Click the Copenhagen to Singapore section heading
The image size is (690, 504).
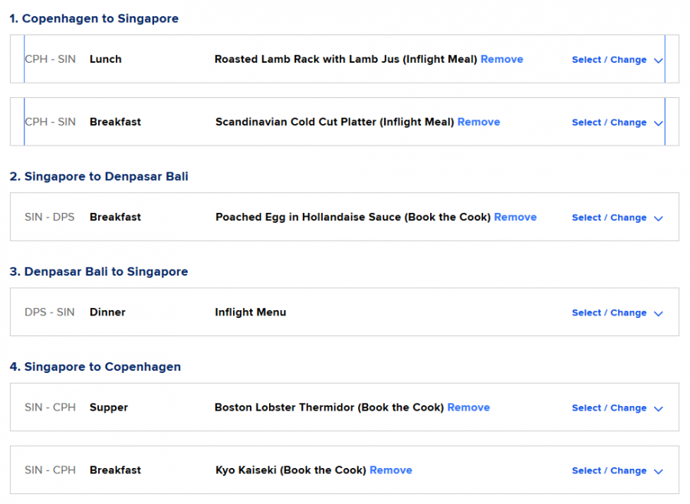click(x=94, y=18)
